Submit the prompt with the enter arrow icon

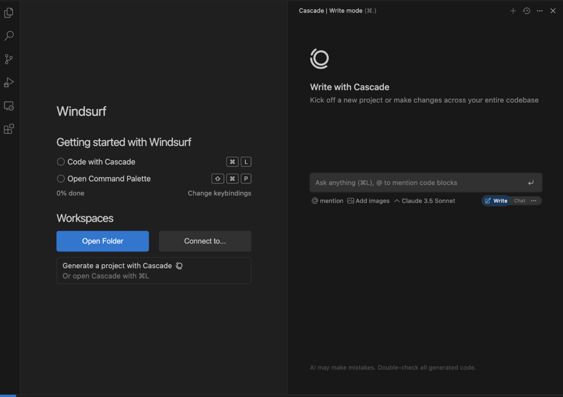[x=531, y=183]
